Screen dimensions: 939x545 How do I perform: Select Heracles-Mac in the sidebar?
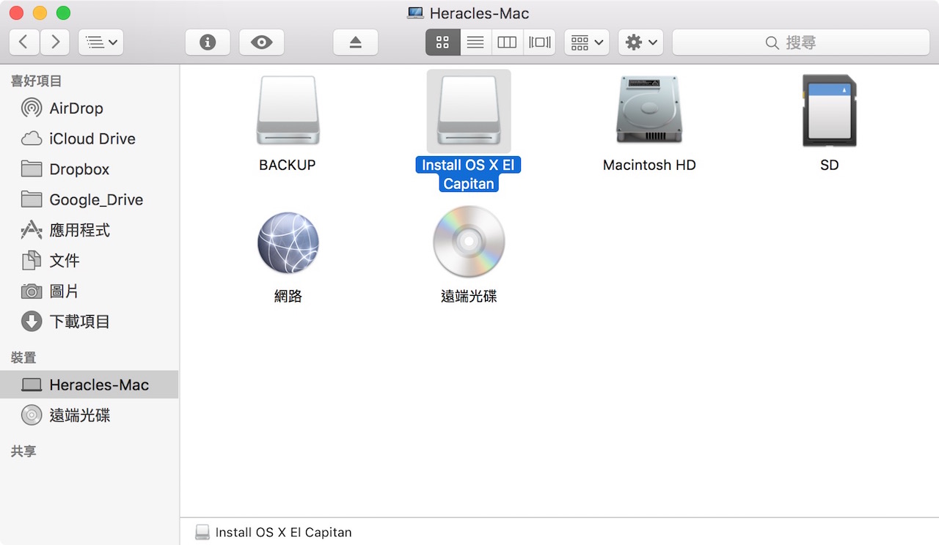coord(89,385)
